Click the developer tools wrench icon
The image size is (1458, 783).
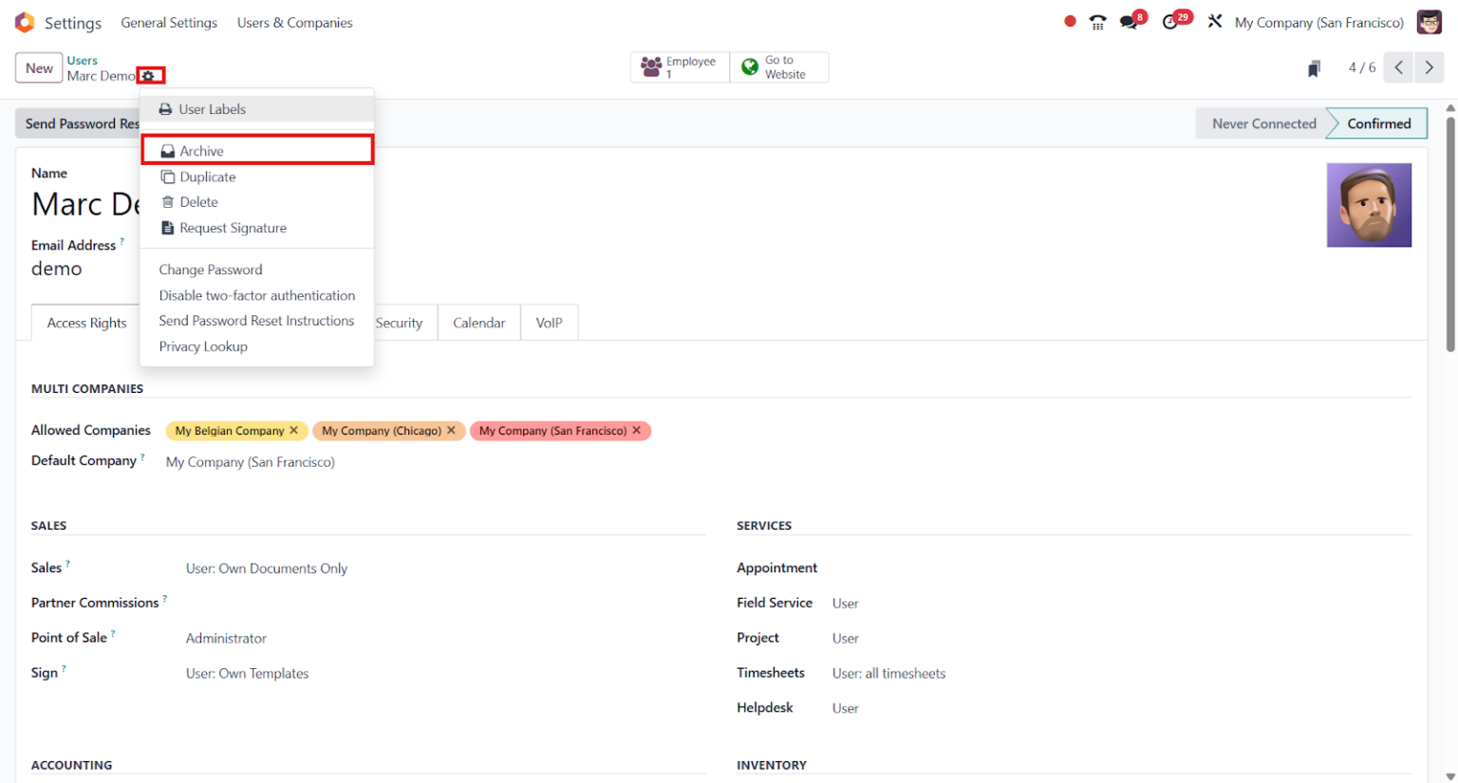(1216, 21)
